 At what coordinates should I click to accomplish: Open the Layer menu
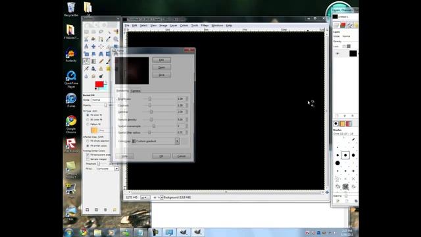click(x=174, y=26)
